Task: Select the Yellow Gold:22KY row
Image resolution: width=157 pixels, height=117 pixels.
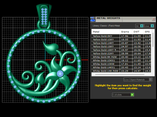Action: click(x=121, y=53)
